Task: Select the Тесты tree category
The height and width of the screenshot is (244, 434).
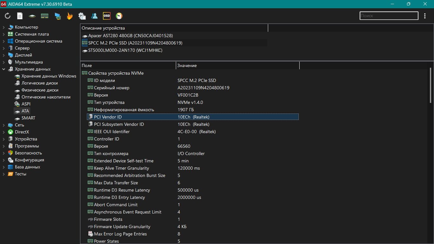Action: click(x=17, y=174)
